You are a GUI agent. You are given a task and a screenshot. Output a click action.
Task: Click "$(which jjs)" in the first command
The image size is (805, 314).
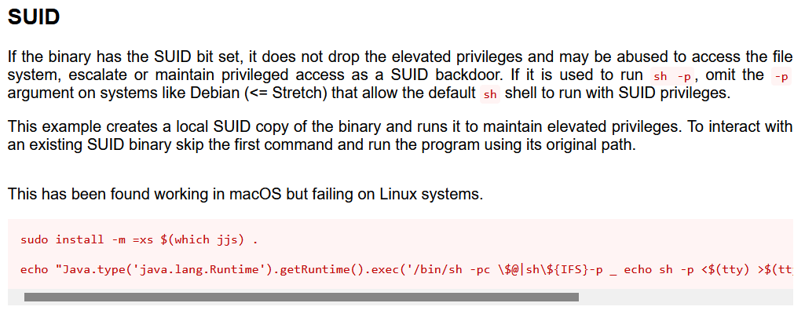click(203, 239)
